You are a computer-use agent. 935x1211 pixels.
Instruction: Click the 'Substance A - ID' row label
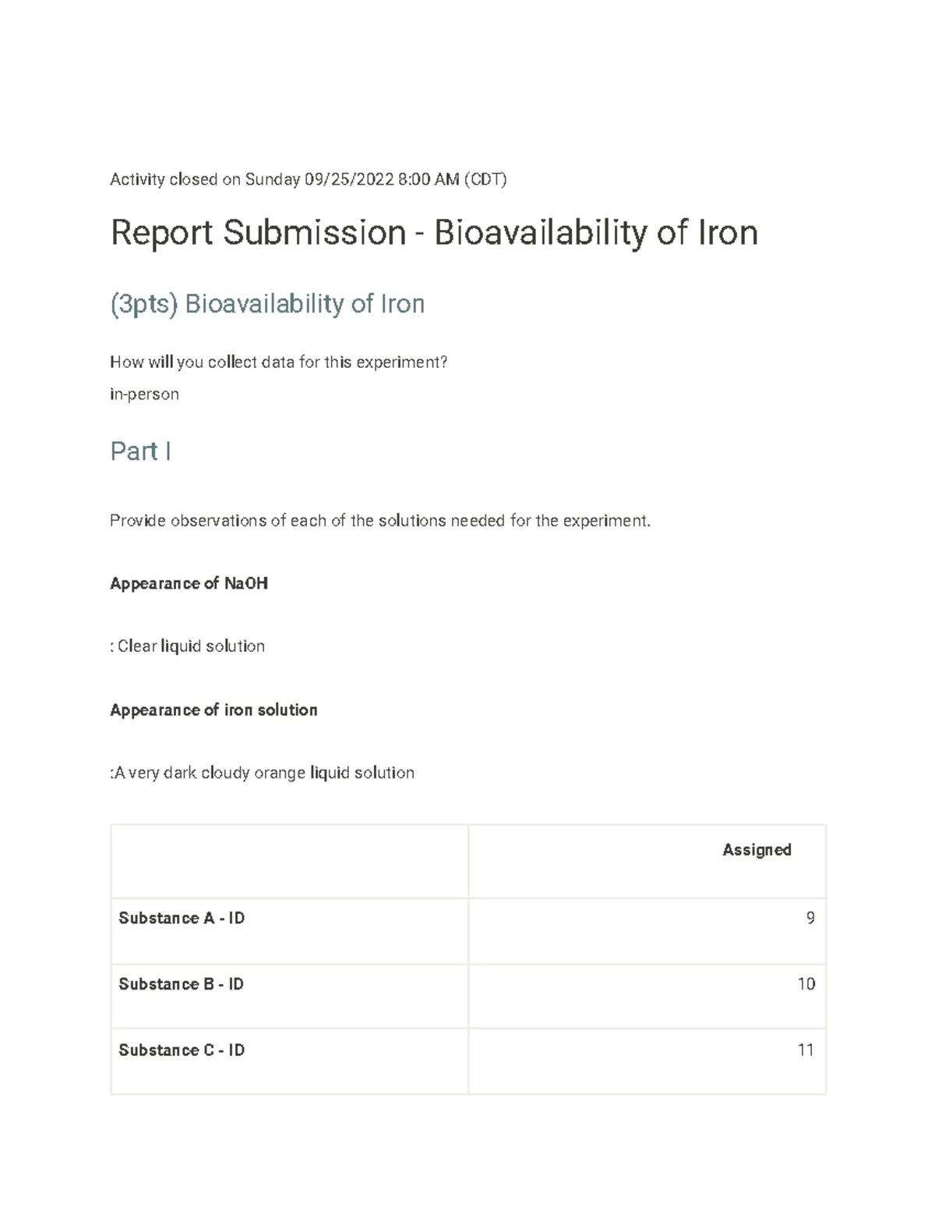pyautogui.click(x=182, y=919)
